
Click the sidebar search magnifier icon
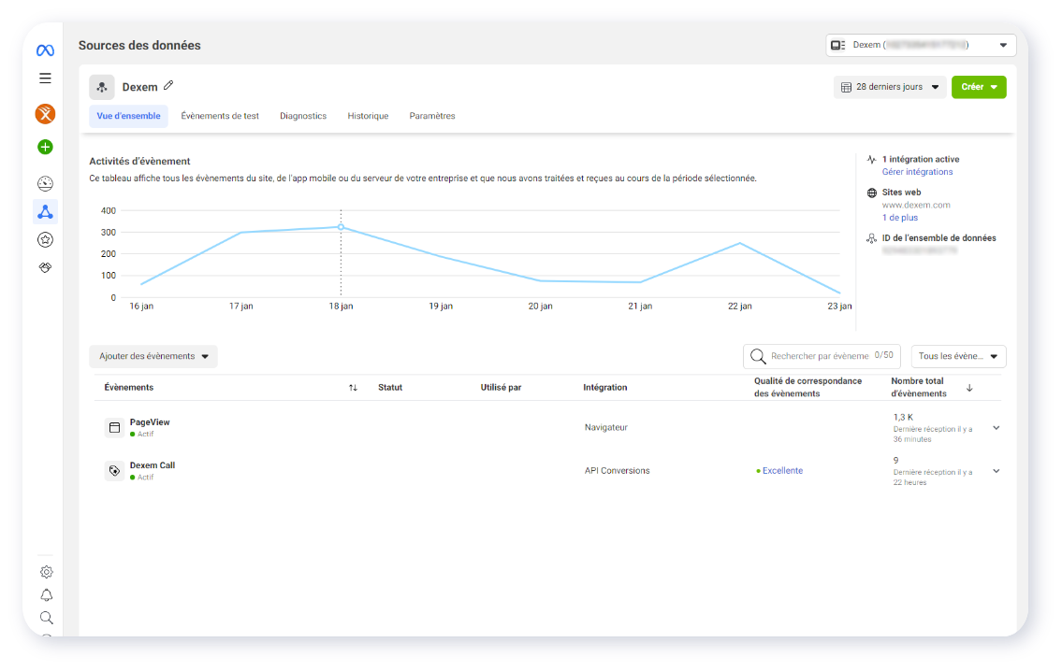(46, 618)
